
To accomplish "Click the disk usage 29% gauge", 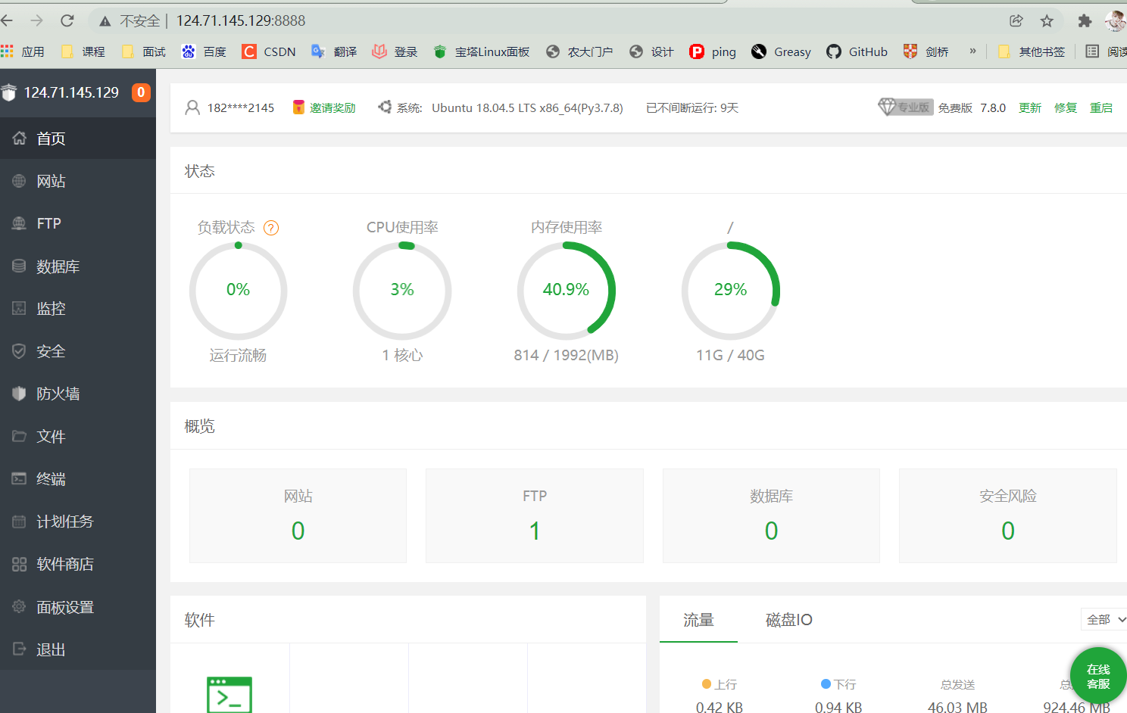I will 731,291.
